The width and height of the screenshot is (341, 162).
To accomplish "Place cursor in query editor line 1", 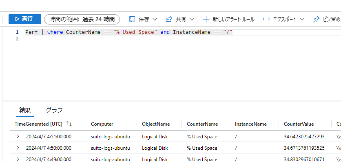I will tap(129, 32).
